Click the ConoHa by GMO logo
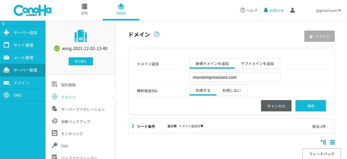This screenshot has width=347, height=159. [x=32, y=10]
